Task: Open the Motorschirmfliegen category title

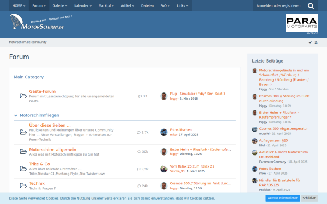Action: point(39,115)
